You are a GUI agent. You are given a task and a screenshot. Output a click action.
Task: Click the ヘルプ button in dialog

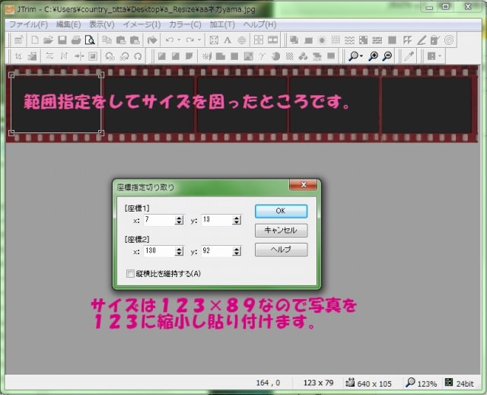click(281, 250)
